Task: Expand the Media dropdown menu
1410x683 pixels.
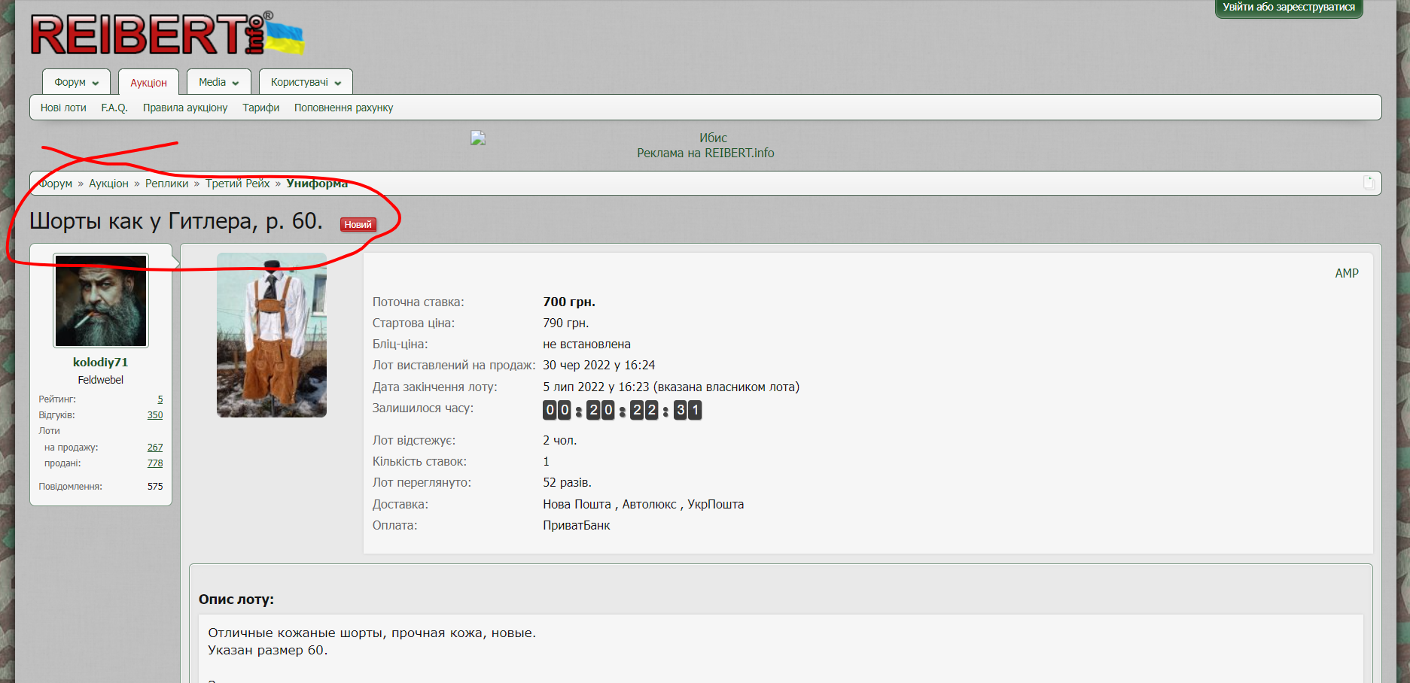Action: pos(218,82)
